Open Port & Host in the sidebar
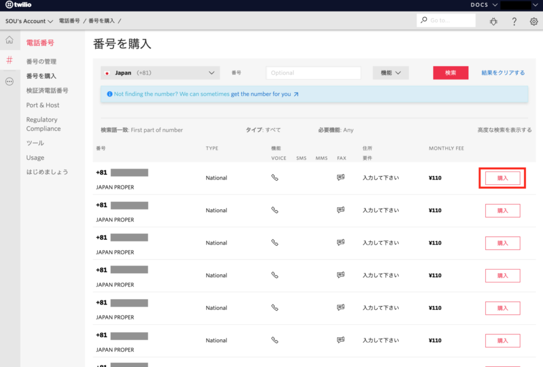This screenshot has width=543, height=367. (x=42, y=105)
